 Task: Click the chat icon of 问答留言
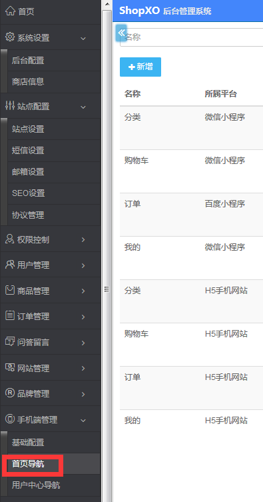(10, 341)
